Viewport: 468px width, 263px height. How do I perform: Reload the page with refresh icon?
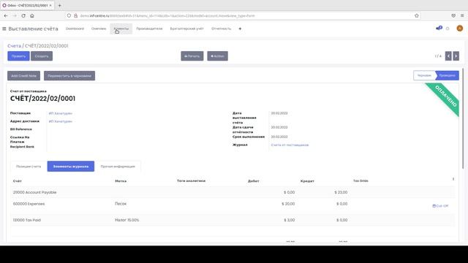click(23, 15)
